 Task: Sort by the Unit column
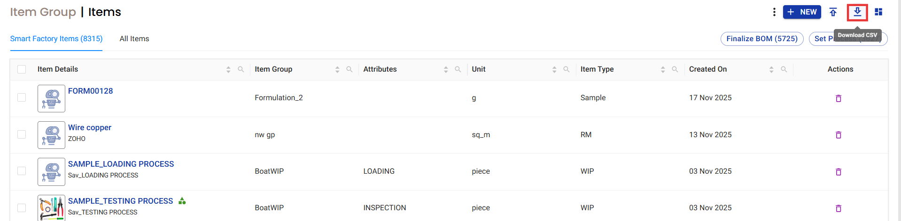554,69
